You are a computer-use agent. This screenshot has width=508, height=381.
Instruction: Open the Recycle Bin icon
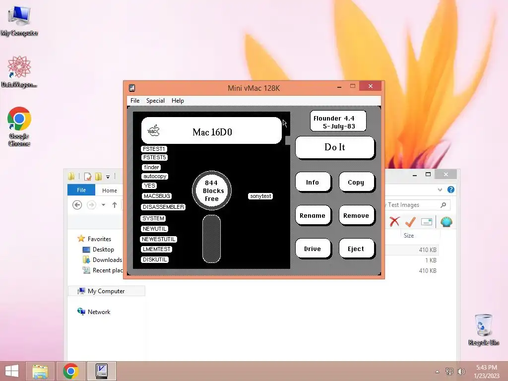[483, 329]
